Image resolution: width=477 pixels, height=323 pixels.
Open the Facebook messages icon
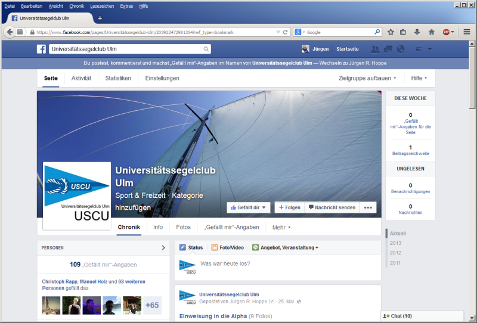[x=388, y=49]
